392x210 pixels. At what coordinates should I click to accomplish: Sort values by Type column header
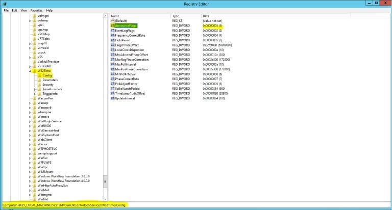point(186,16)
